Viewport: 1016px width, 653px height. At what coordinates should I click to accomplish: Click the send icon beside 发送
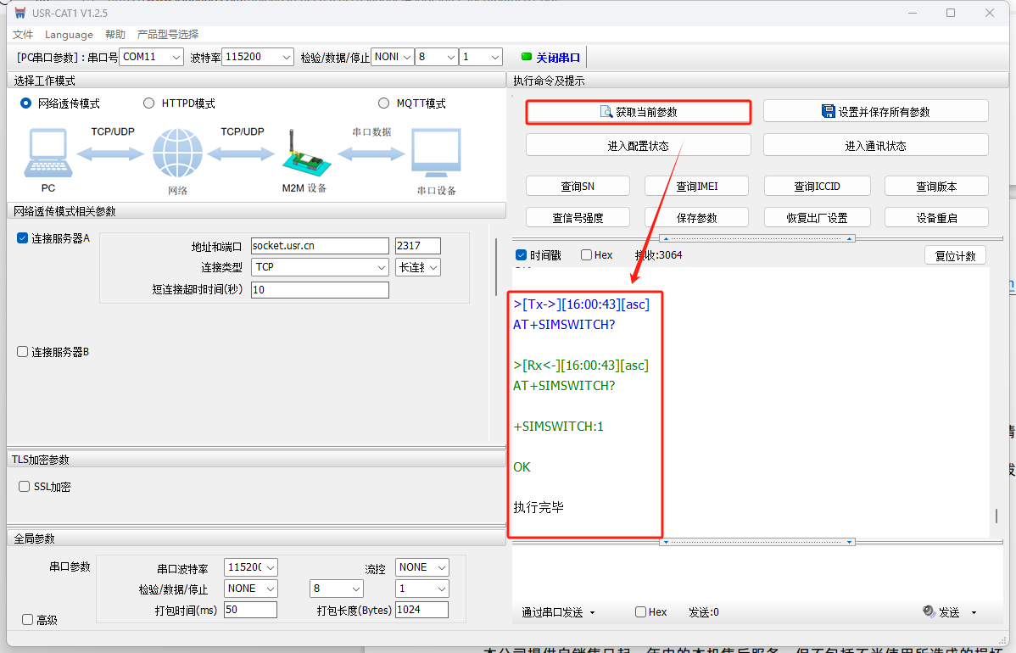coord(928,611)
